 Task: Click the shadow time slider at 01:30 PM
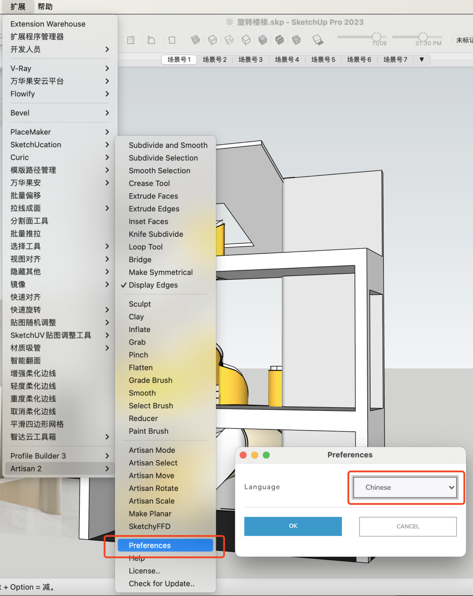click(423, 37)
